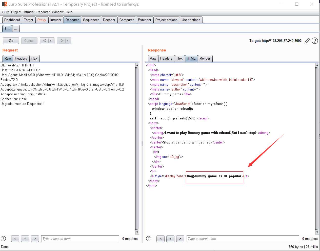This screenshot has height=251, width=320.
Task: Switch to the Dashboard tab
Action: [12, 20]
